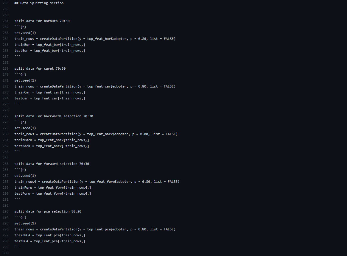Select line number 288
347x256 pixels.
[6, 182]
